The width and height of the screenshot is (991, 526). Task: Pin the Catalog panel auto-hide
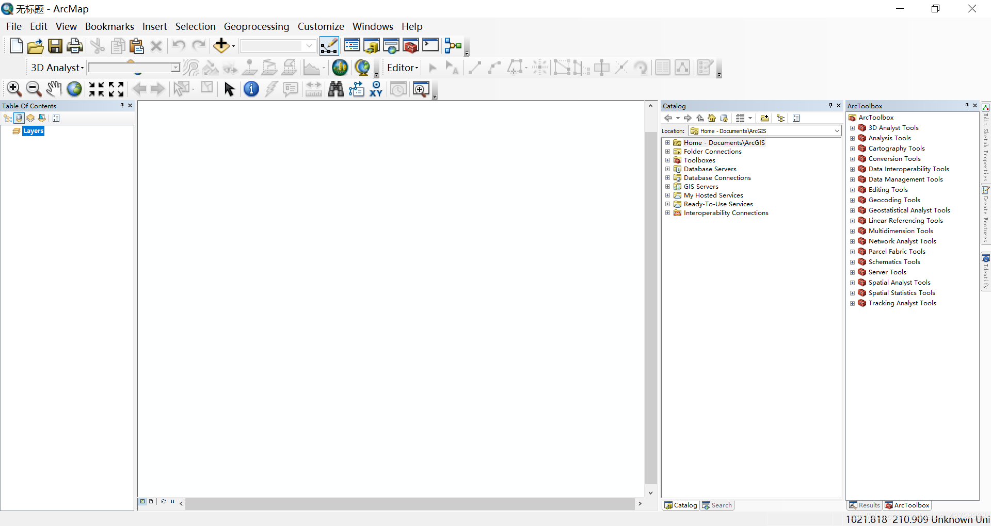coord(830,105)
